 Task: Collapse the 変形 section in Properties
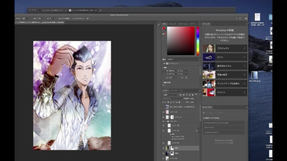pyautogui.click(x=163, y=68)
